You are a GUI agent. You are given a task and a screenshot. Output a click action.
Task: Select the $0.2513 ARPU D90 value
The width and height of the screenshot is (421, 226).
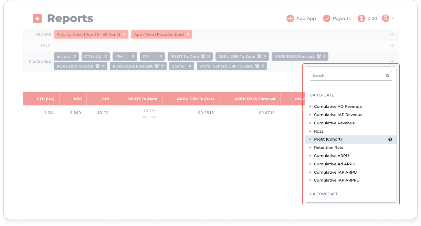[x=206, y=113]
